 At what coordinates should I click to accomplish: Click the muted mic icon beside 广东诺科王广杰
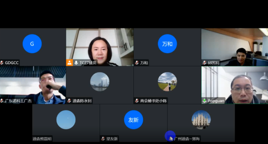(x=2, y=101)
